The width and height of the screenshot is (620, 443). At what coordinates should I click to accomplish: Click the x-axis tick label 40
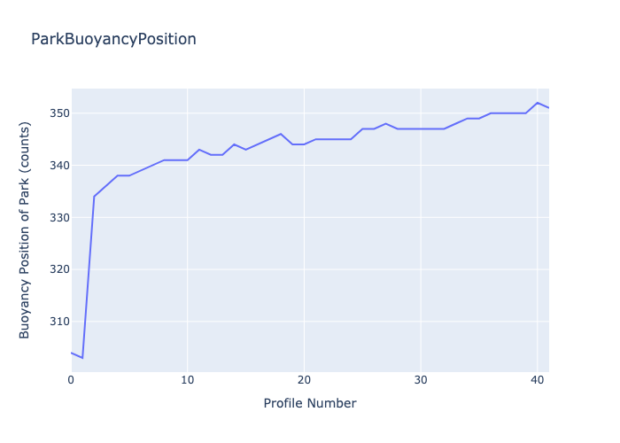coord(537,380)
